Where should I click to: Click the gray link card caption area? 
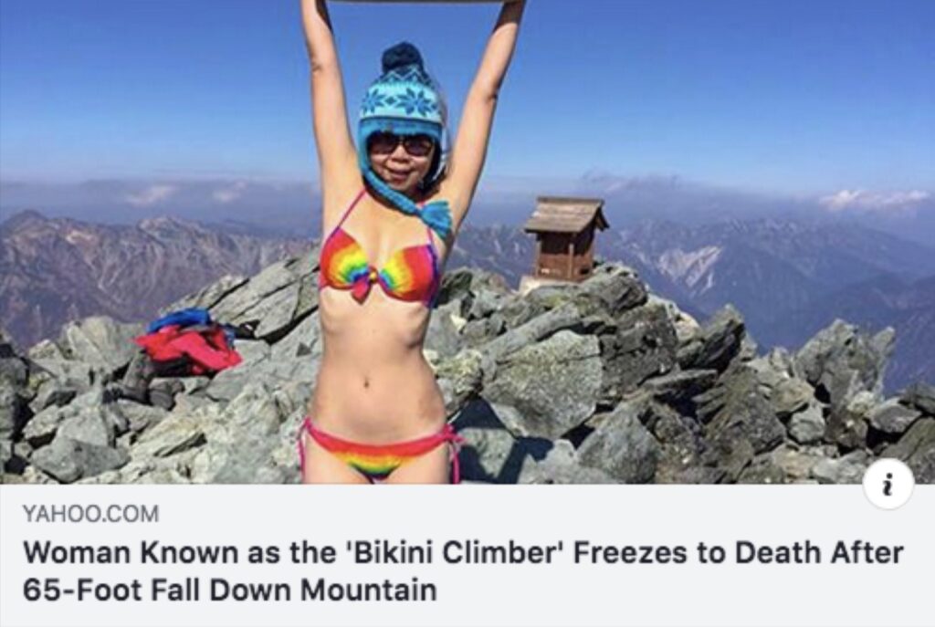click(467, 556)
